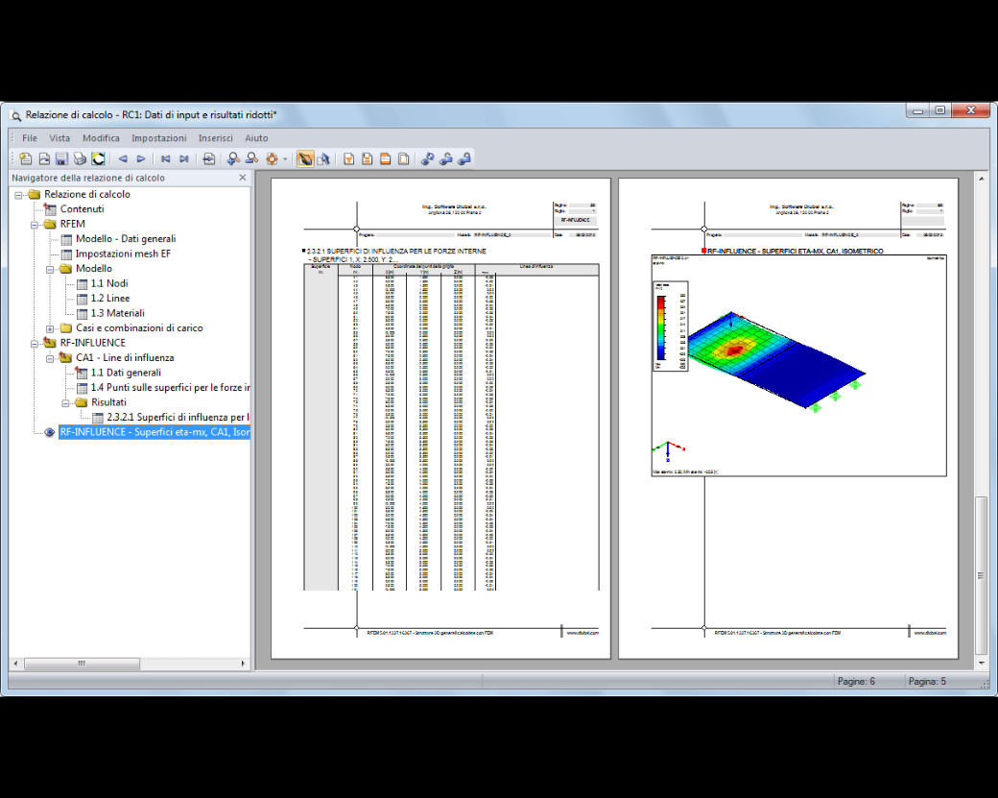The width and height of the screenshot is (998, 798).
Task: Zoom in with magnifier plus
Action: pos(233,158)
